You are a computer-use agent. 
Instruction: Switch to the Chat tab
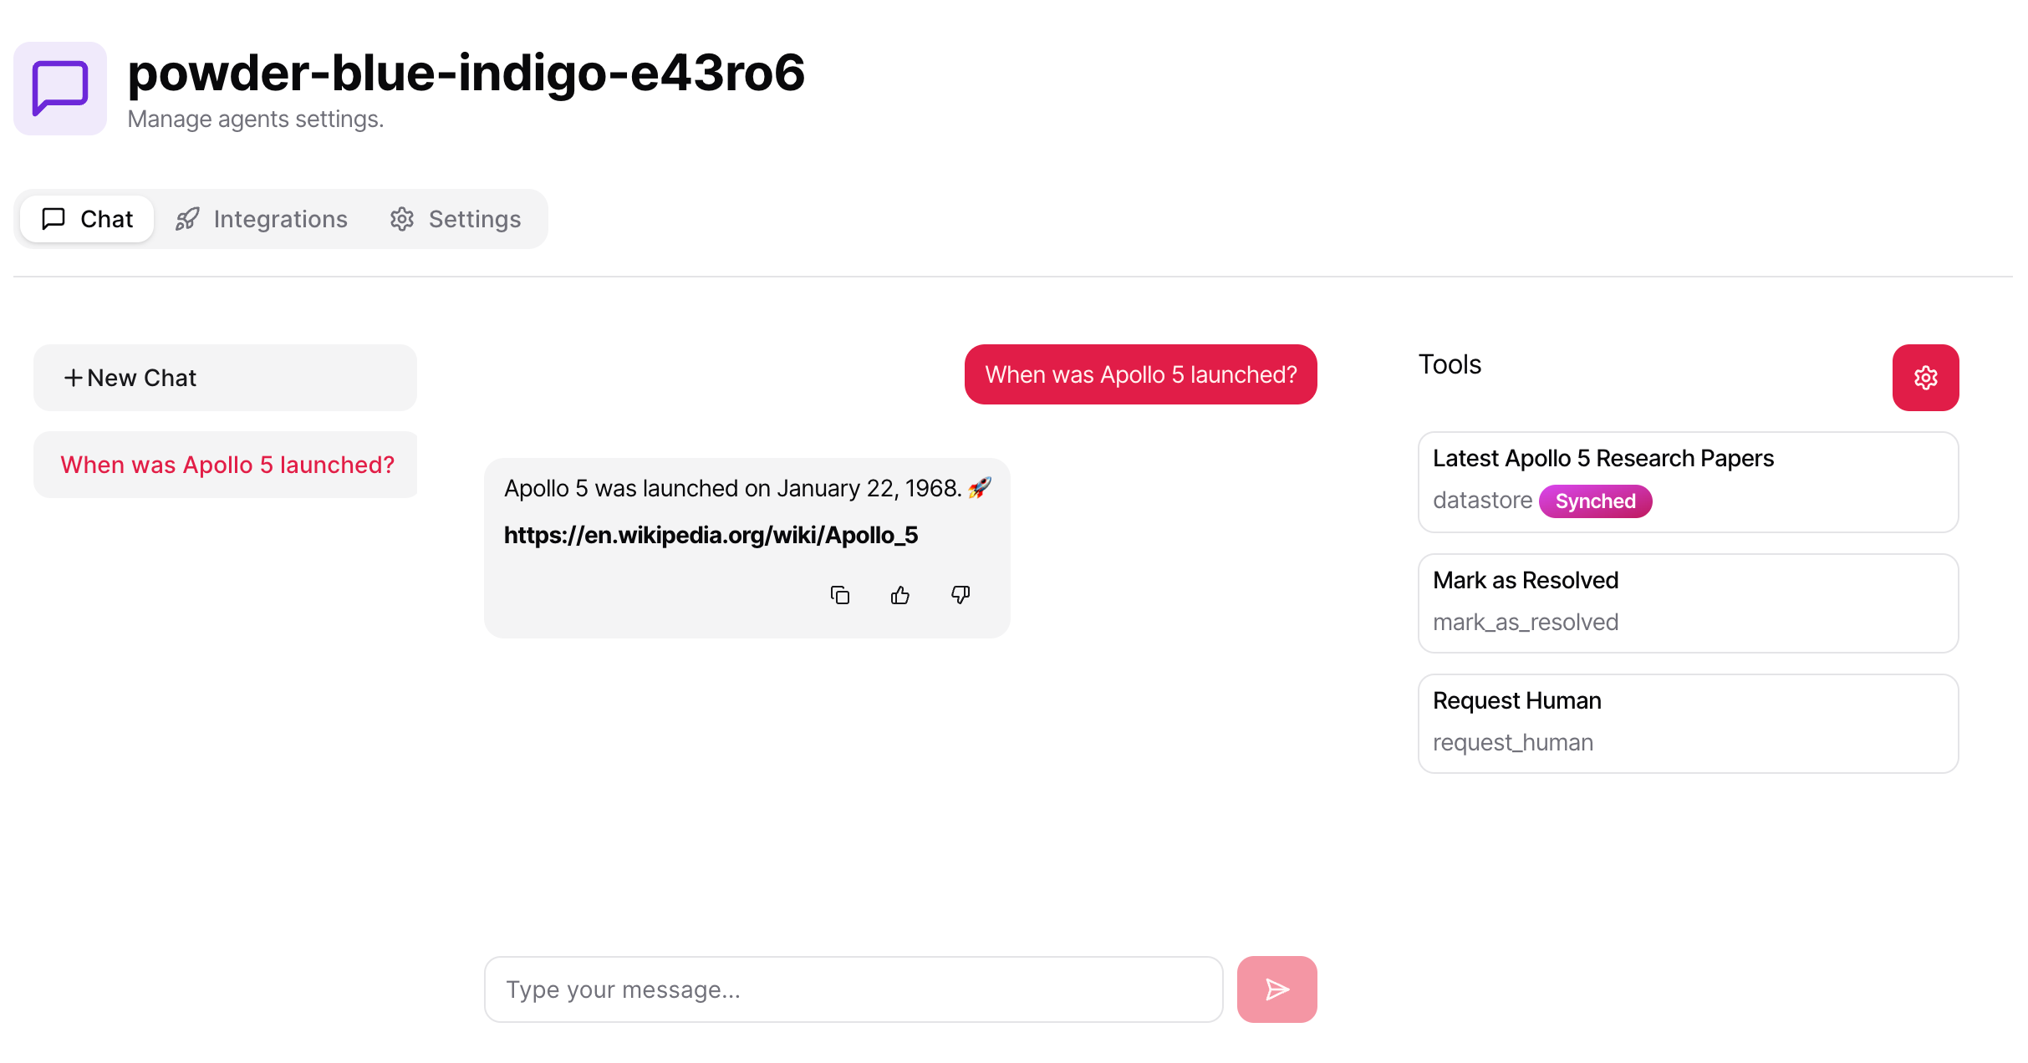pyautogui.click(x=87, y=219)
